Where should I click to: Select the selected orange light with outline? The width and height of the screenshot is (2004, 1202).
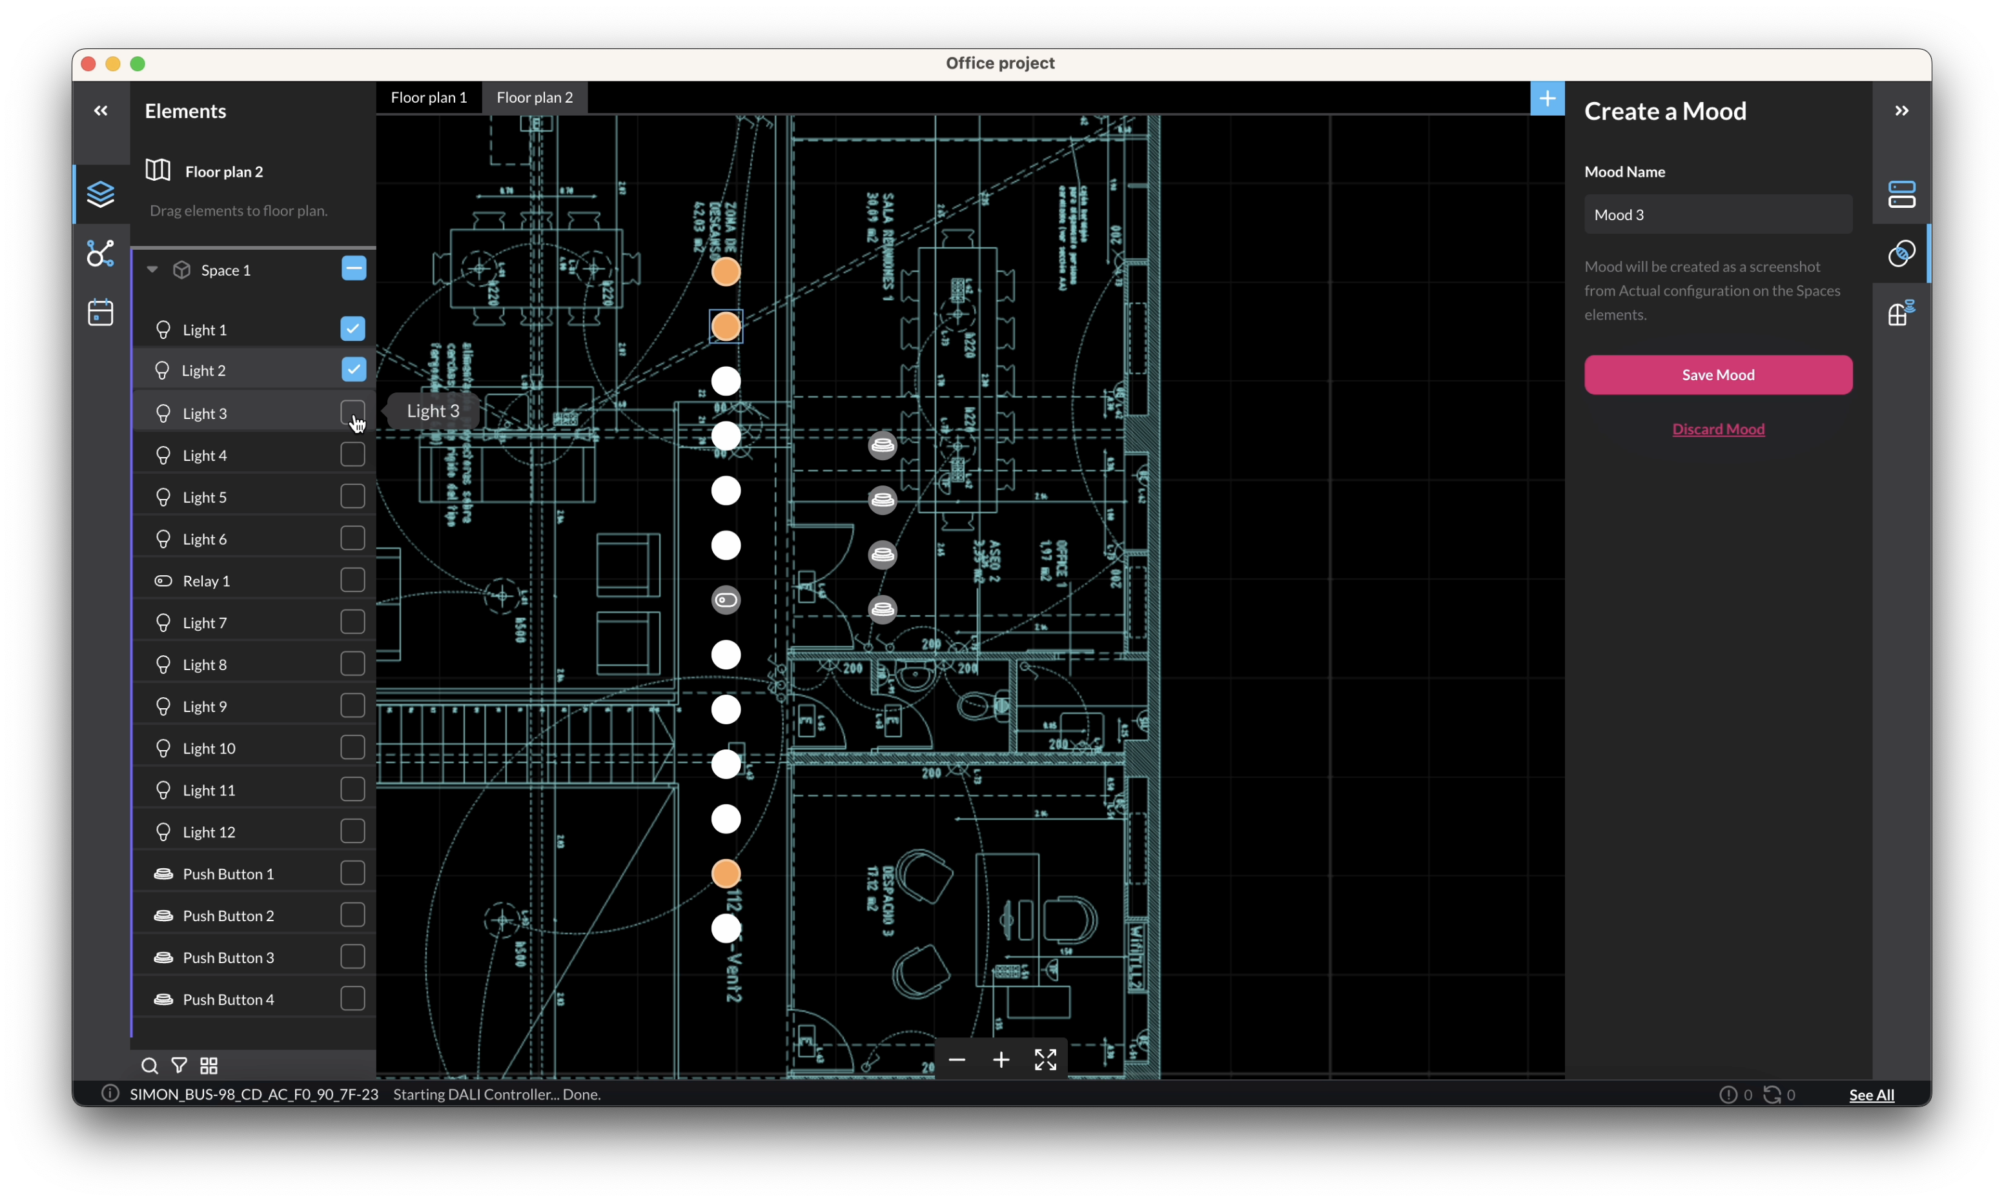pos(726,327)
